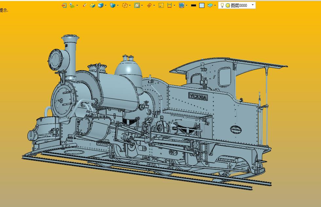Click the VICTORIA nameplate on the locomotive

pos(198,97)
